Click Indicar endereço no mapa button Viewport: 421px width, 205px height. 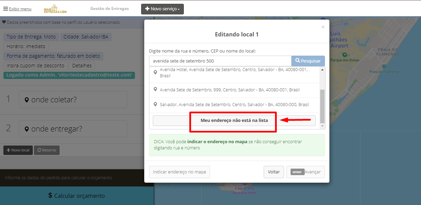click(x=179, y=172)
